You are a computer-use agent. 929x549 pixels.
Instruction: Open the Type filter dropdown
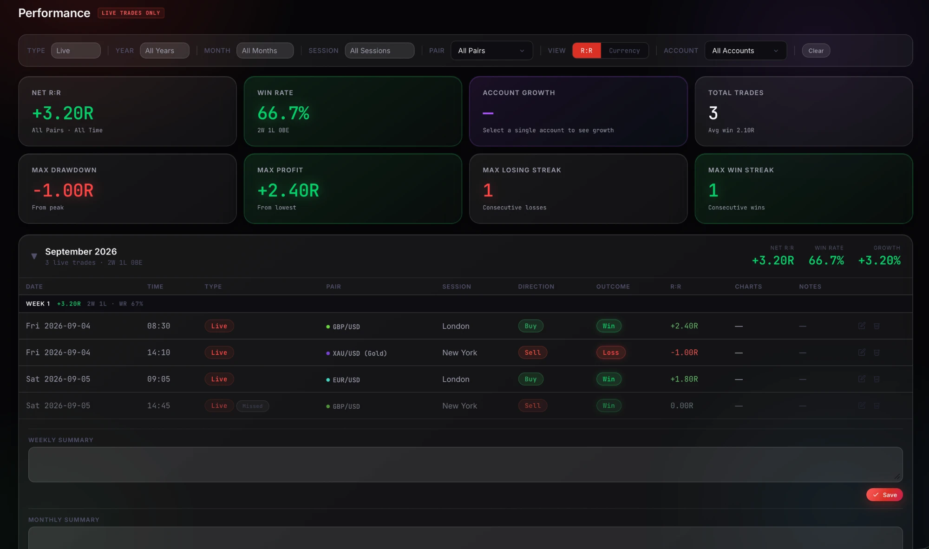[x=76, y=51]
